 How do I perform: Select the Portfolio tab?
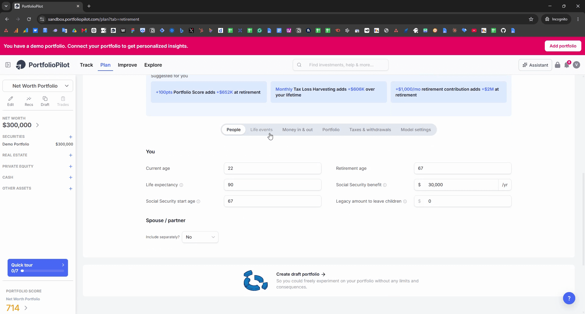[331, 130]
